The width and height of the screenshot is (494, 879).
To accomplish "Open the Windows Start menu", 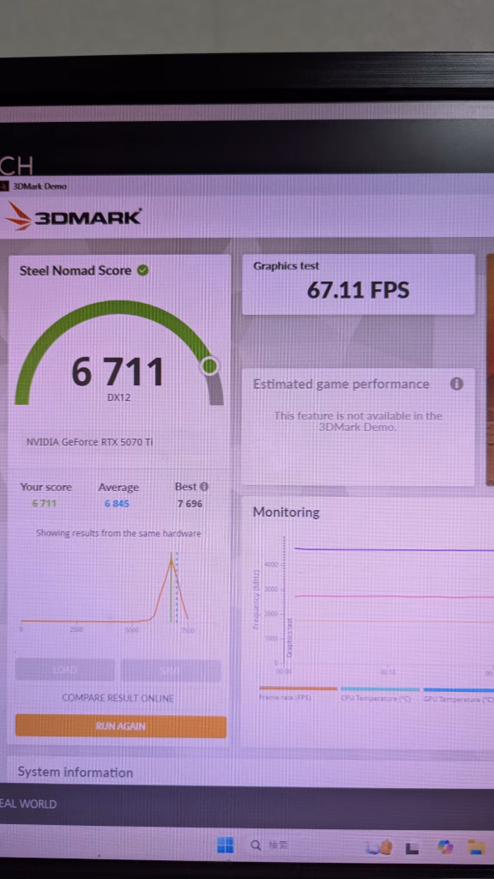I will (x=226, y=846).
